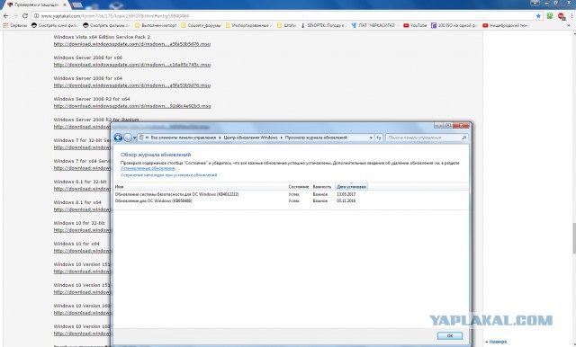576x347 pixels.
Task: Go to Все элементы панели управления breadcrumb
Action: click(184, 138)
